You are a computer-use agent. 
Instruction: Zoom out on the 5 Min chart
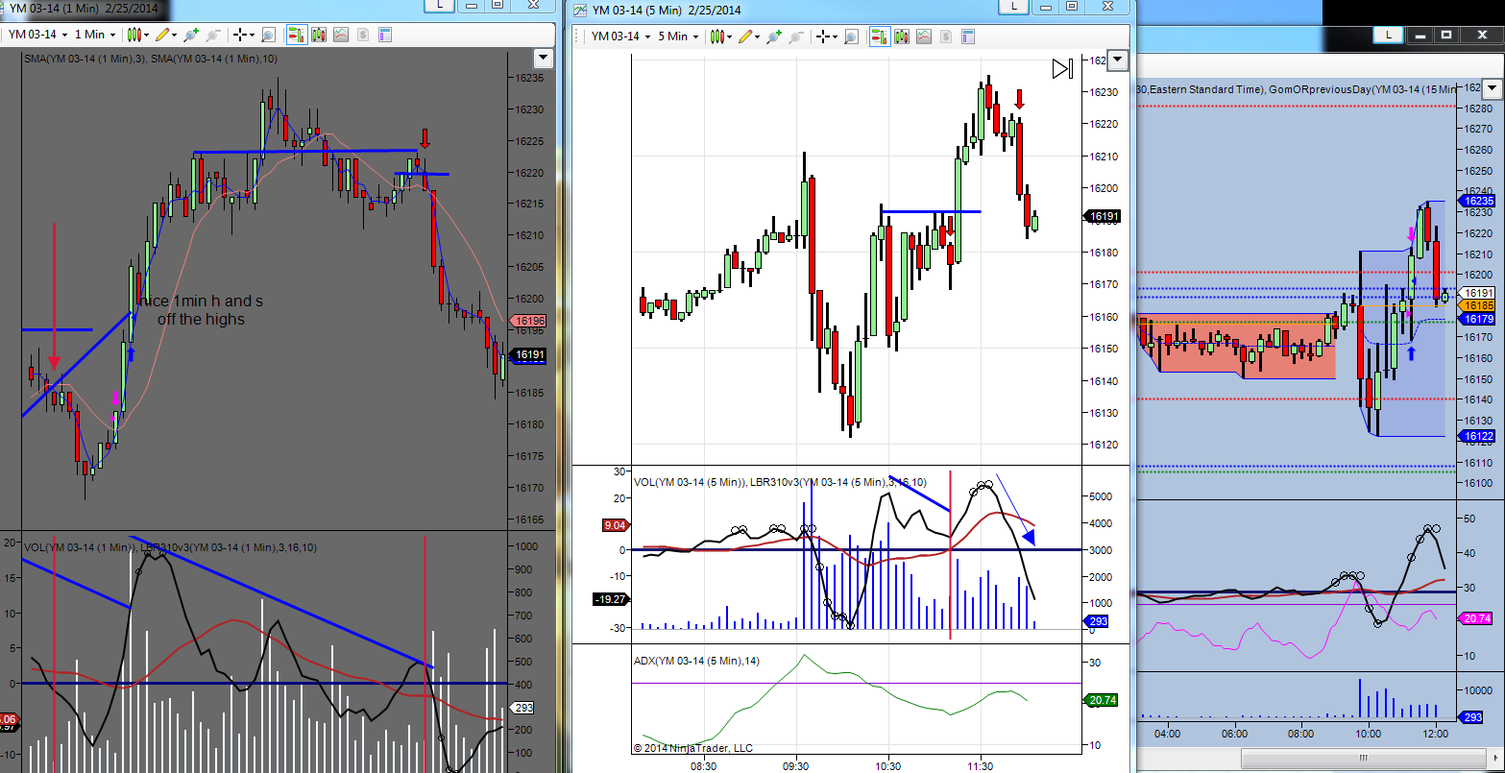[796, 36]
